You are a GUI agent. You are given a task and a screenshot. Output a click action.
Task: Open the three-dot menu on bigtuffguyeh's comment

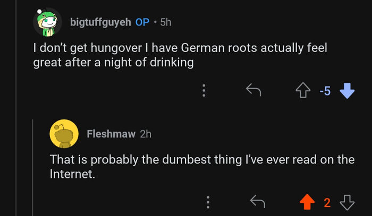click(x=202, y=91)
